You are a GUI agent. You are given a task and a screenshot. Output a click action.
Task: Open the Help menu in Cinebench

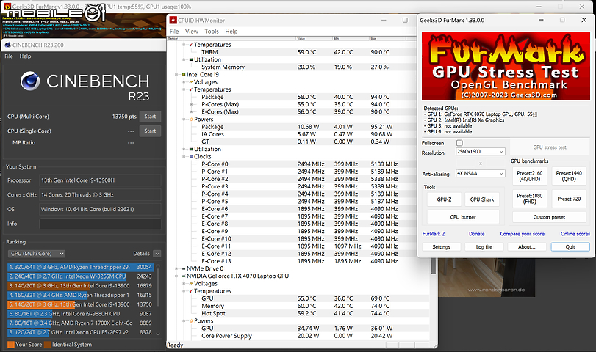coord(25,56)
